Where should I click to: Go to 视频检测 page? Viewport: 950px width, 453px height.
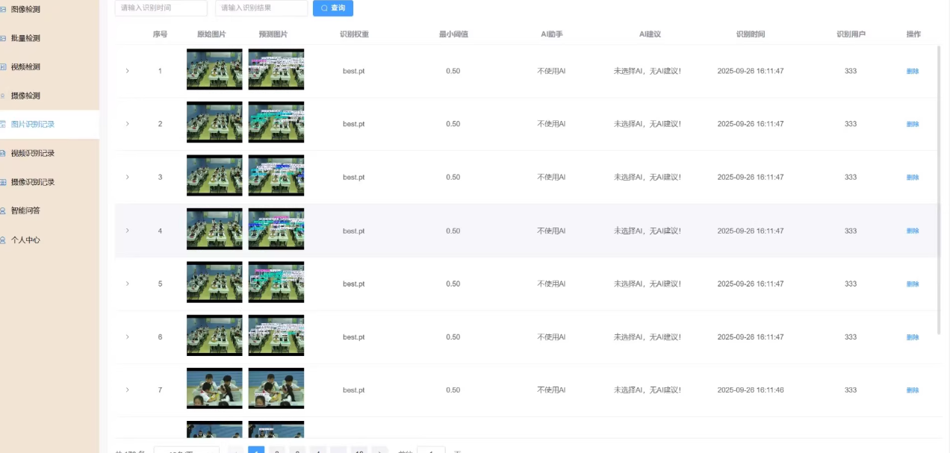(x=25, y=67)
